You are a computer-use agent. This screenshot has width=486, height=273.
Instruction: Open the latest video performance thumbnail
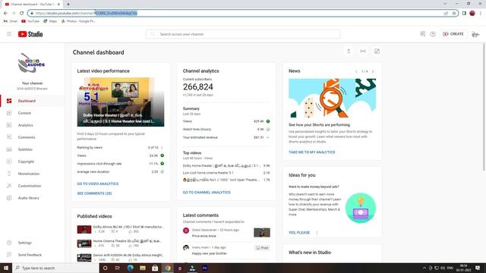click(121, 102)
